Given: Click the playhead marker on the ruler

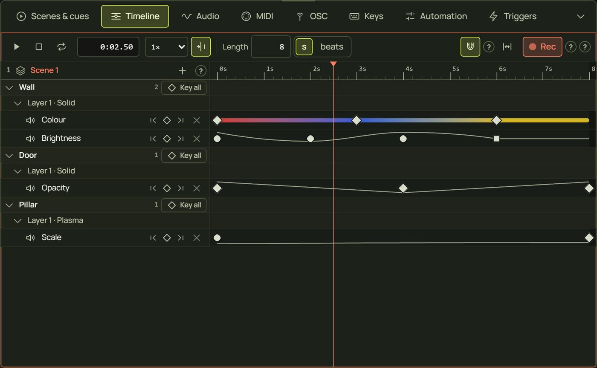Looking at the screenshot, I should tap(333, 64).
